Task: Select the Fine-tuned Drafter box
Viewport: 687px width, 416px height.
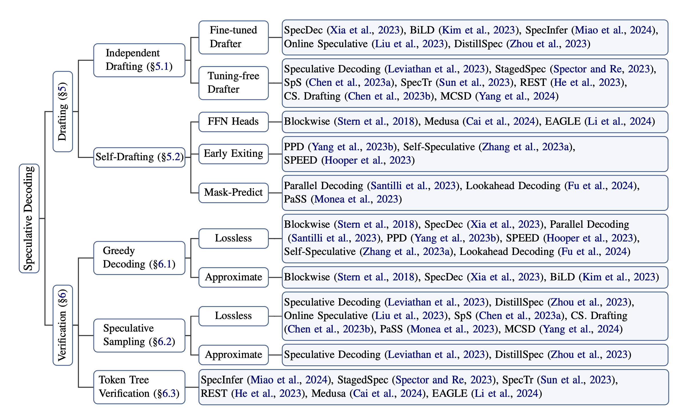Action: pos(233,37)
